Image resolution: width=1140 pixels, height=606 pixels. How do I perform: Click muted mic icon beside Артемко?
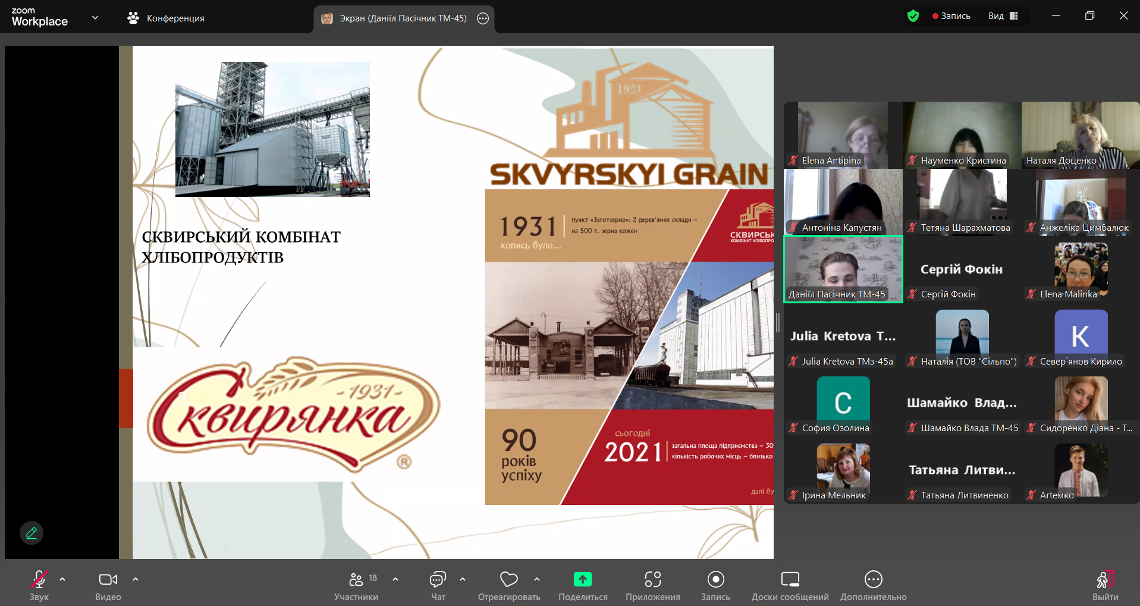pos(1031,495)
